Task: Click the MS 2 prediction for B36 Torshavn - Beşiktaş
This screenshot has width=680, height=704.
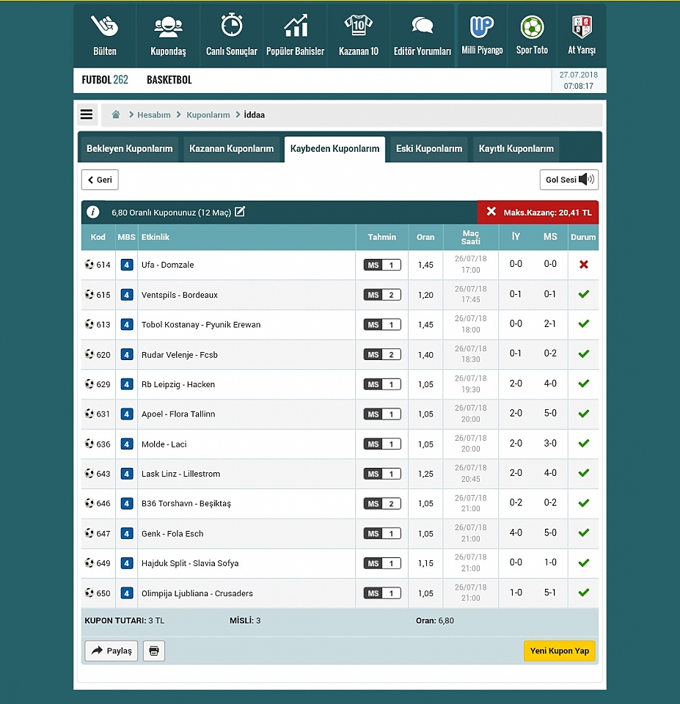Action: tap(382, 504)
